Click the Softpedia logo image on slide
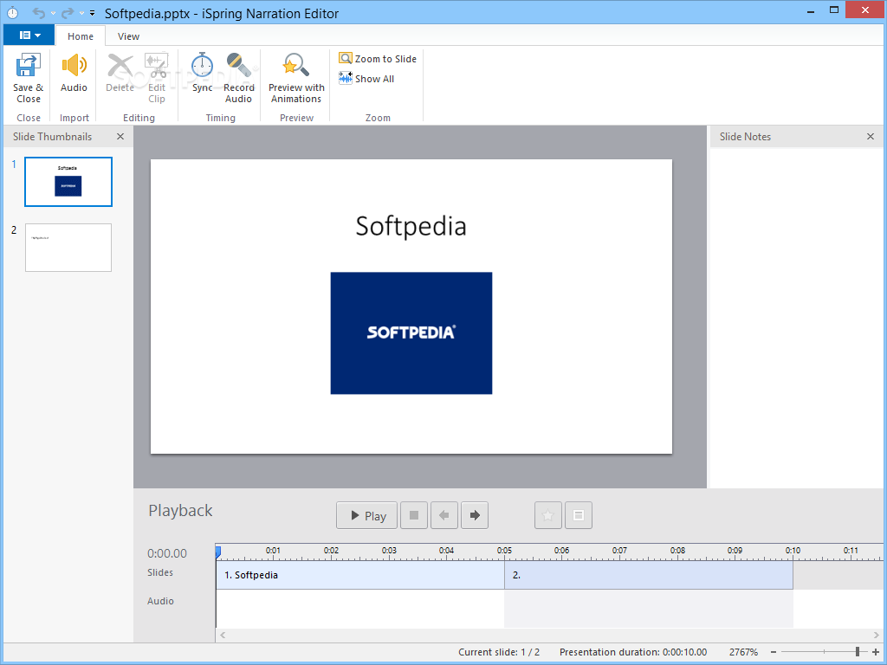Screen dimensions: 887x665 [411, 333]
